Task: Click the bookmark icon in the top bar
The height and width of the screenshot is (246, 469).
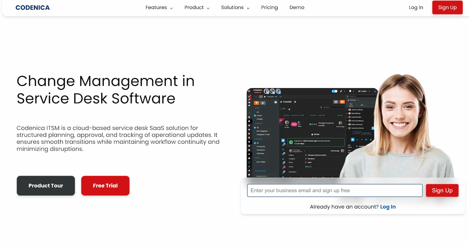Action: click(x=350, y=91)
